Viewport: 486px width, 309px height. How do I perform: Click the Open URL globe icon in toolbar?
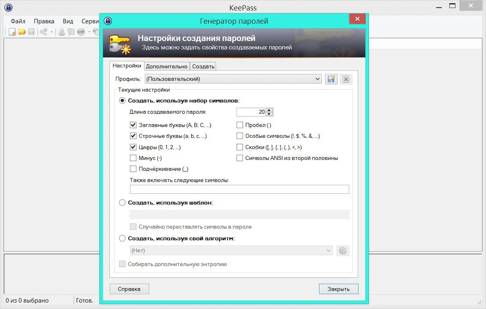[x=81, y=32]
